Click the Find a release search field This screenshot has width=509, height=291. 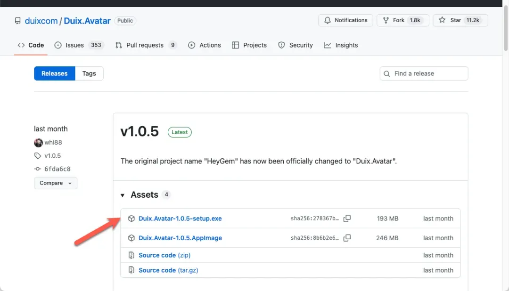[x=424, y=73]
